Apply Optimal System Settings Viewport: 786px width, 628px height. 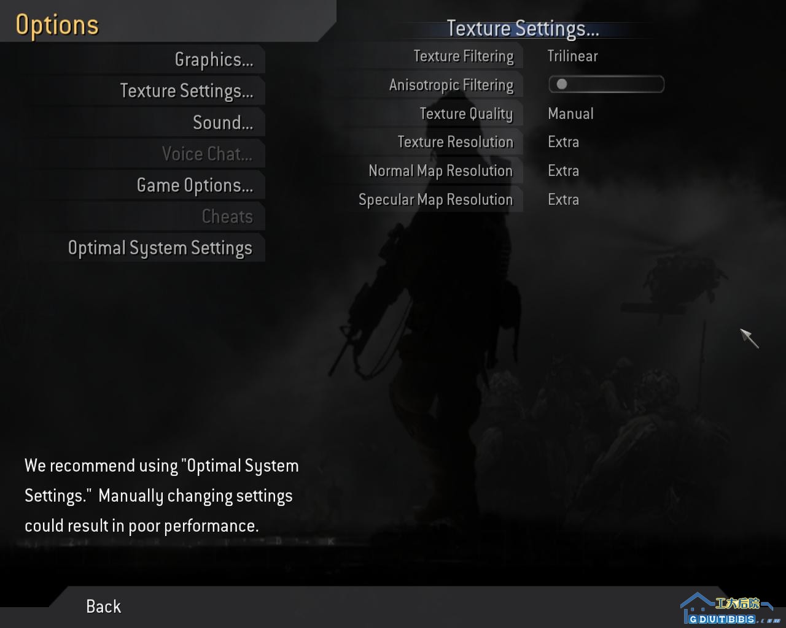[x=160, y=248]
